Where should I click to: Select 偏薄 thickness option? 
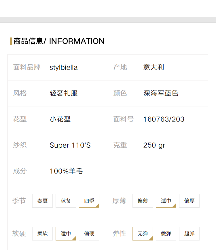coord(143,201)
